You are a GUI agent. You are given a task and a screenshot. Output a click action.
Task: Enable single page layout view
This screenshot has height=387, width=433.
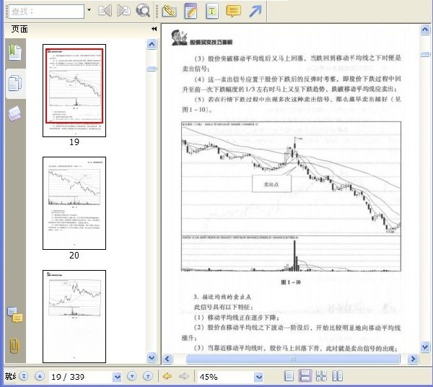289,376
